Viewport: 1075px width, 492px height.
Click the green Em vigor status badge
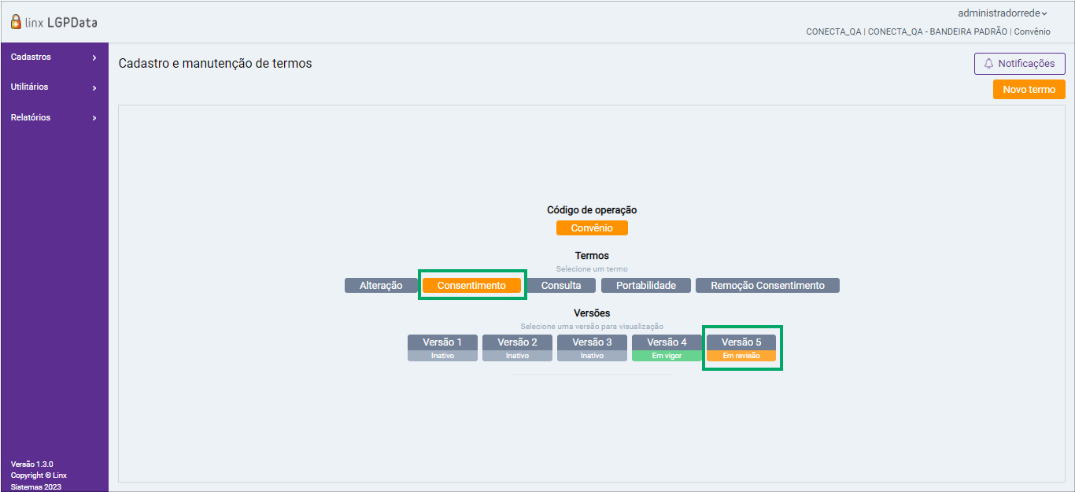(x=667, y=356)
